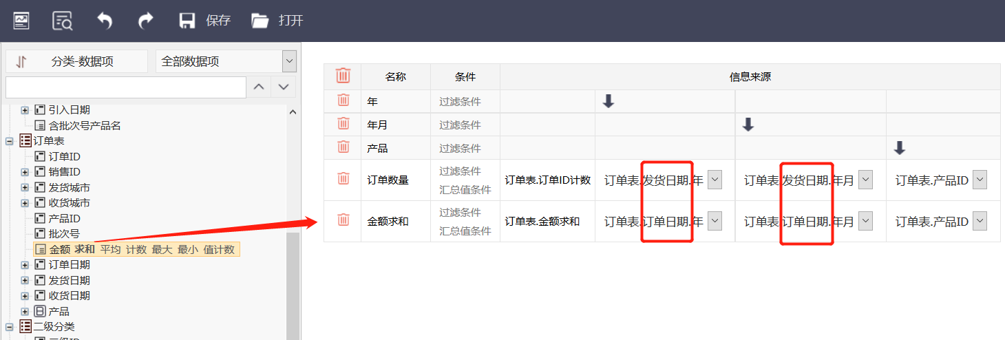
Task: Undo the last action
Action: pos(105,21)
